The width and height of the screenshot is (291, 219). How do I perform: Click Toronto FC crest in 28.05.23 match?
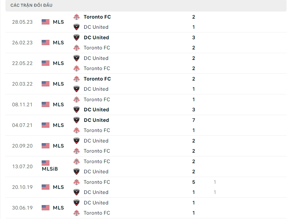point(77,17)
